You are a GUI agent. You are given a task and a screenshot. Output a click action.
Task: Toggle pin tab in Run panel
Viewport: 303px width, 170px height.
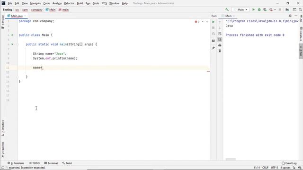pyautogui.click(x=214, y=48)
